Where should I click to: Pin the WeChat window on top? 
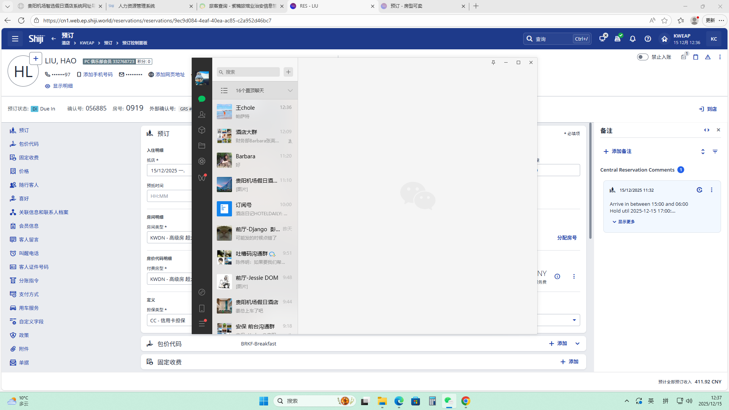point(493,62)
